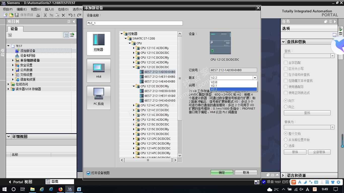Screen dimensions: 344x193
Task: Click the keyboard icon in IME bar
Action: click(x=316, y=182)
